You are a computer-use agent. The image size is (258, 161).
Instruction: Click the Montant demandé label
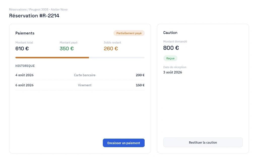click(x=175, y=42)
